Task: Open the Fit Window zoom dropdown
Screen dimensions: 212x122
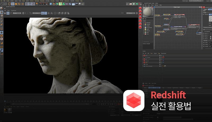Action: 131,13
